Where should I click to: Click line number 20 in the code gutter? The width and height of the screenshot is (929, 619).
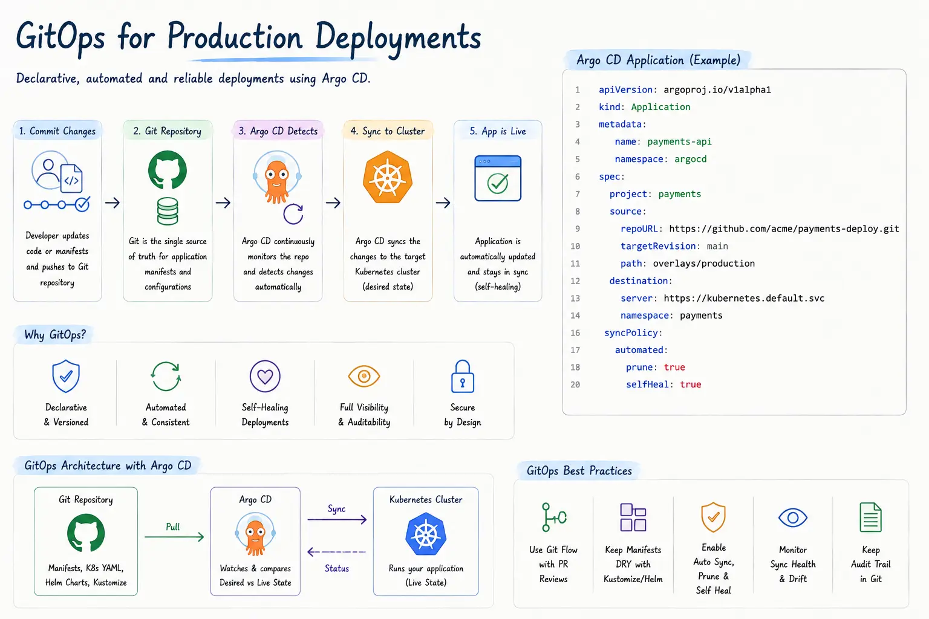click(x=575, y=384)
